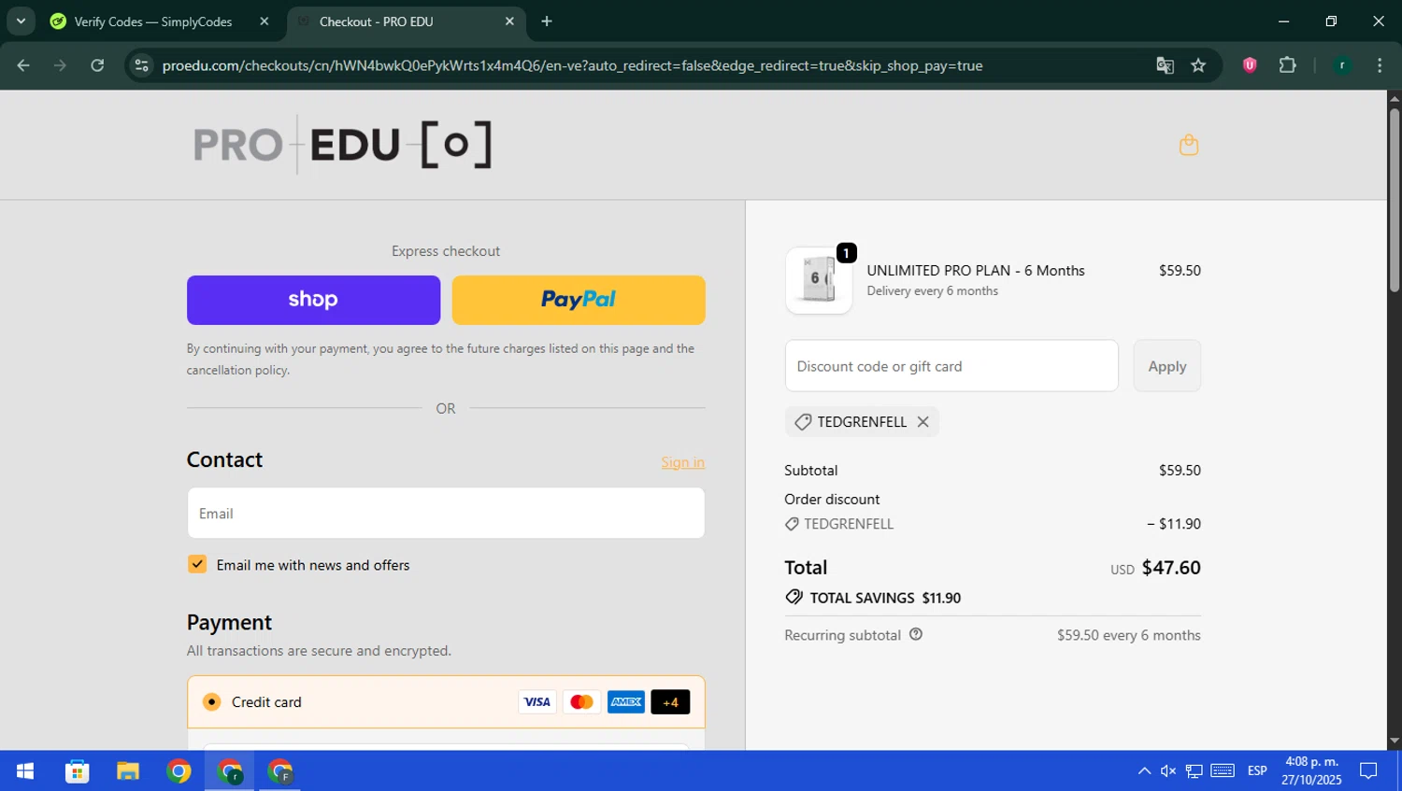
Task: Open the Chrome three-dot menu
Action: [1380, 65]
